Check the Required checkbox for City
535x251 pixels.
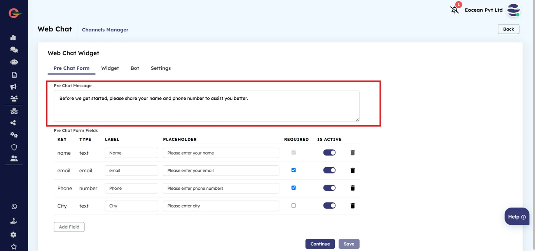[x=294, y=206]
